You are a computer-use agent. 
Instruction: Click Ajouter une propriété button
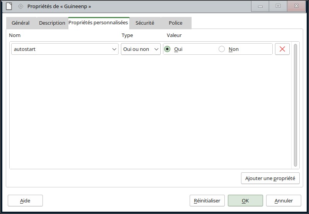click(270, 178)
